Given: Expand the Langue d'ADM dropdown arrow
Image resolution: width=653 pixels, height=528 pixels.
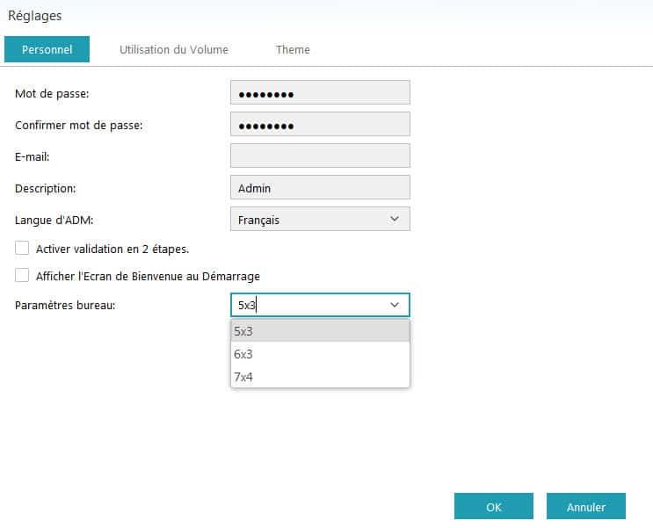Looking at the screenshot, I should [x=395, y=219].
